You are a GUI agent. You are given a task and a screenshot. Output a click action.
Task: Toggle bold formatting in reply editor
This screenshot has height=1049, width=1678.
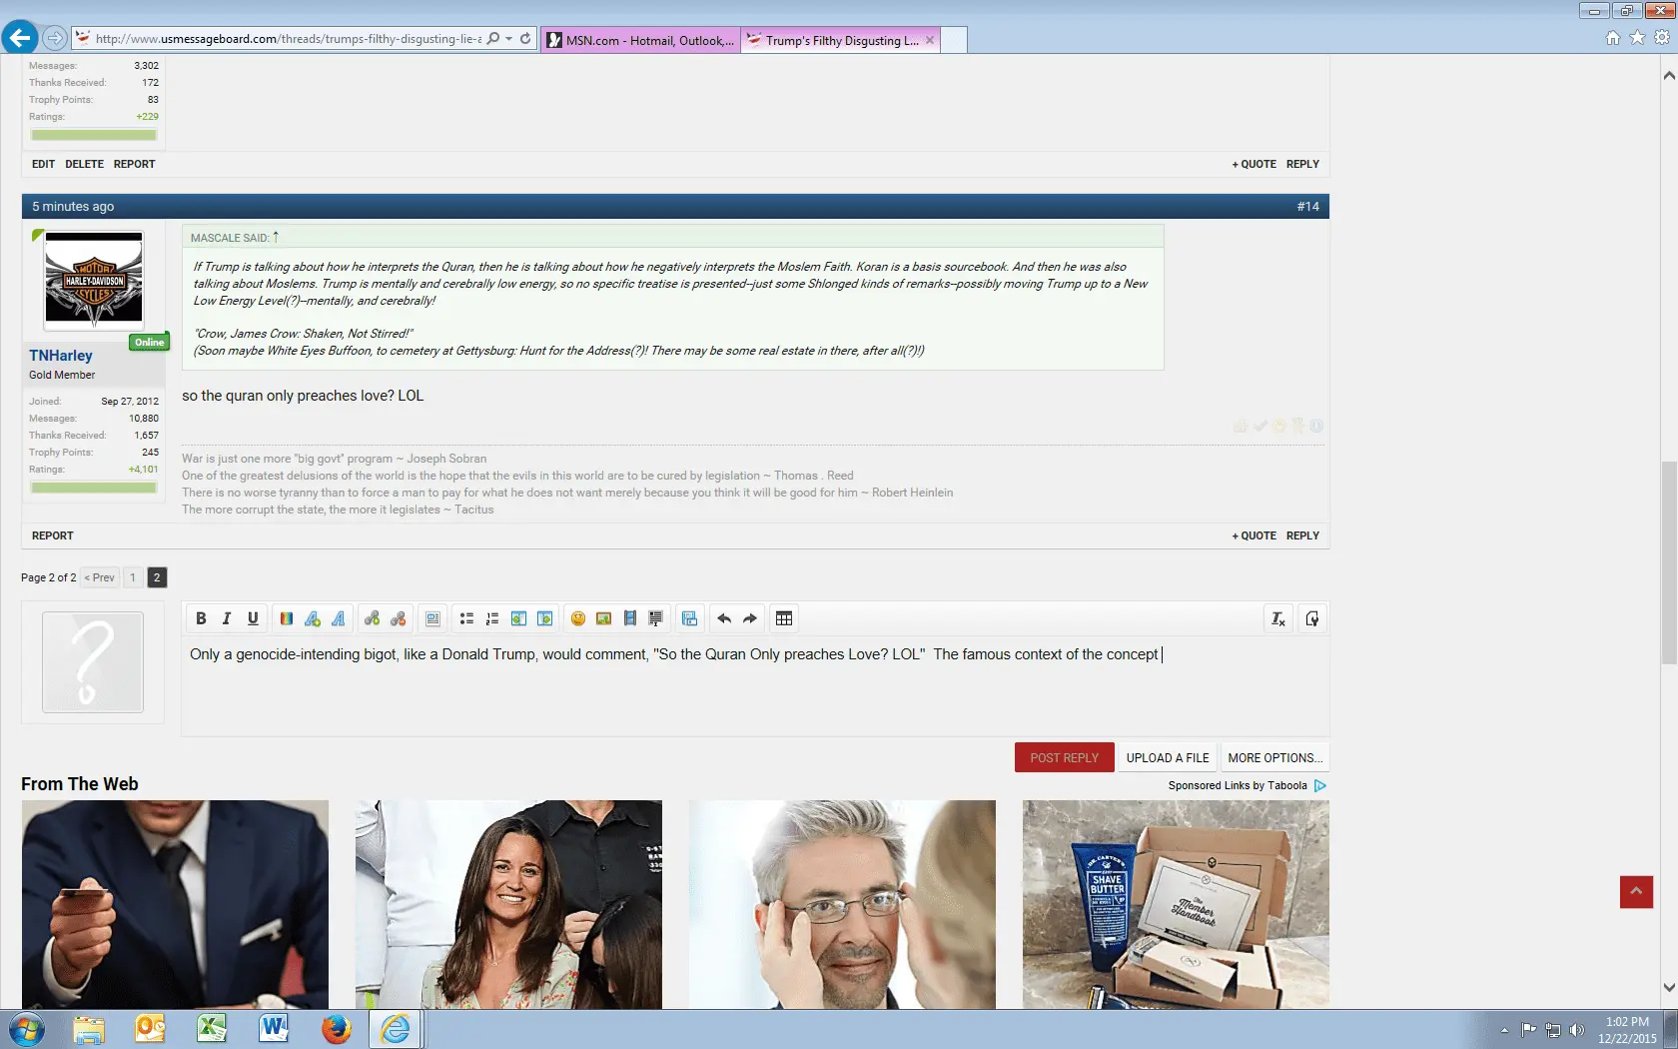(201, 619)
